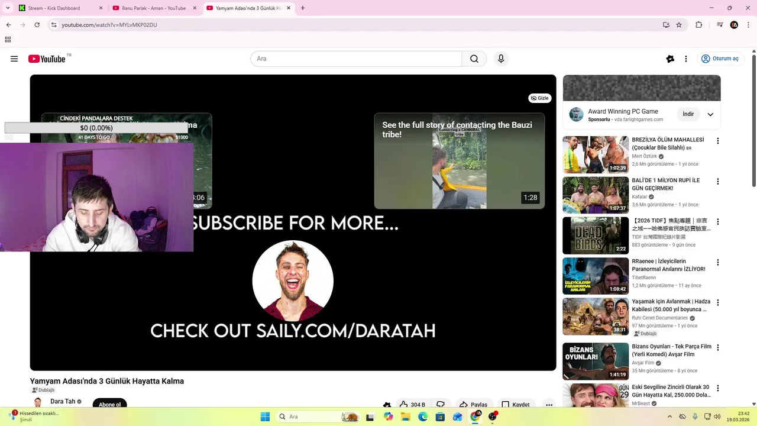This screenshot has height=426, width=757.
Task: Open Chrome extensions puzzle icon
Action: [698, 25]
